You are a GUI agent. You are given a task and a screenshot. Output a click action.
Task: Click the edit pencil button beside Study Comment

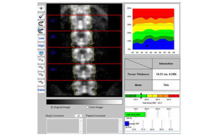[x=78, y=116]
